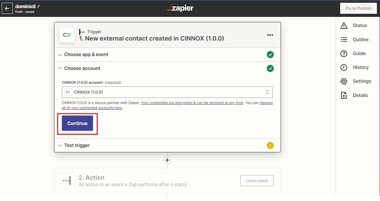
Task: Click the CINNOX (1.0.0) account: label
Action: coord(82,82)
